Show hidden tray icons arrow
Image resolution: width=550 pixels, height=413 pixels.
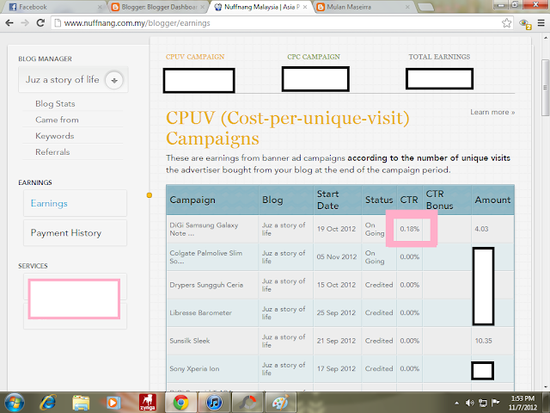(456, 403)
